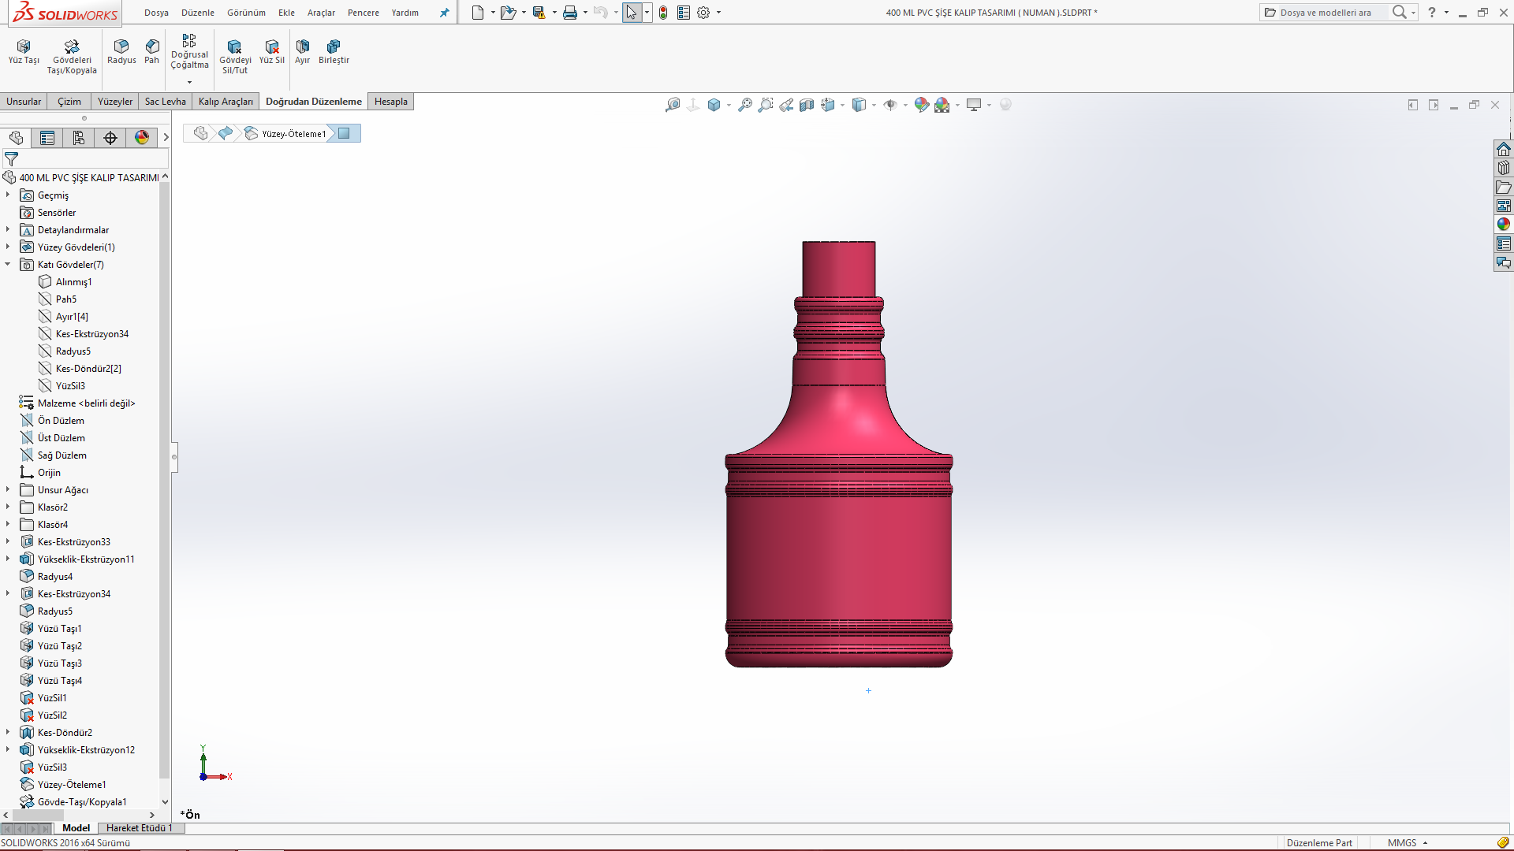Open the Gövdeyi Sil/Tut tool

[x=234, y=46]
